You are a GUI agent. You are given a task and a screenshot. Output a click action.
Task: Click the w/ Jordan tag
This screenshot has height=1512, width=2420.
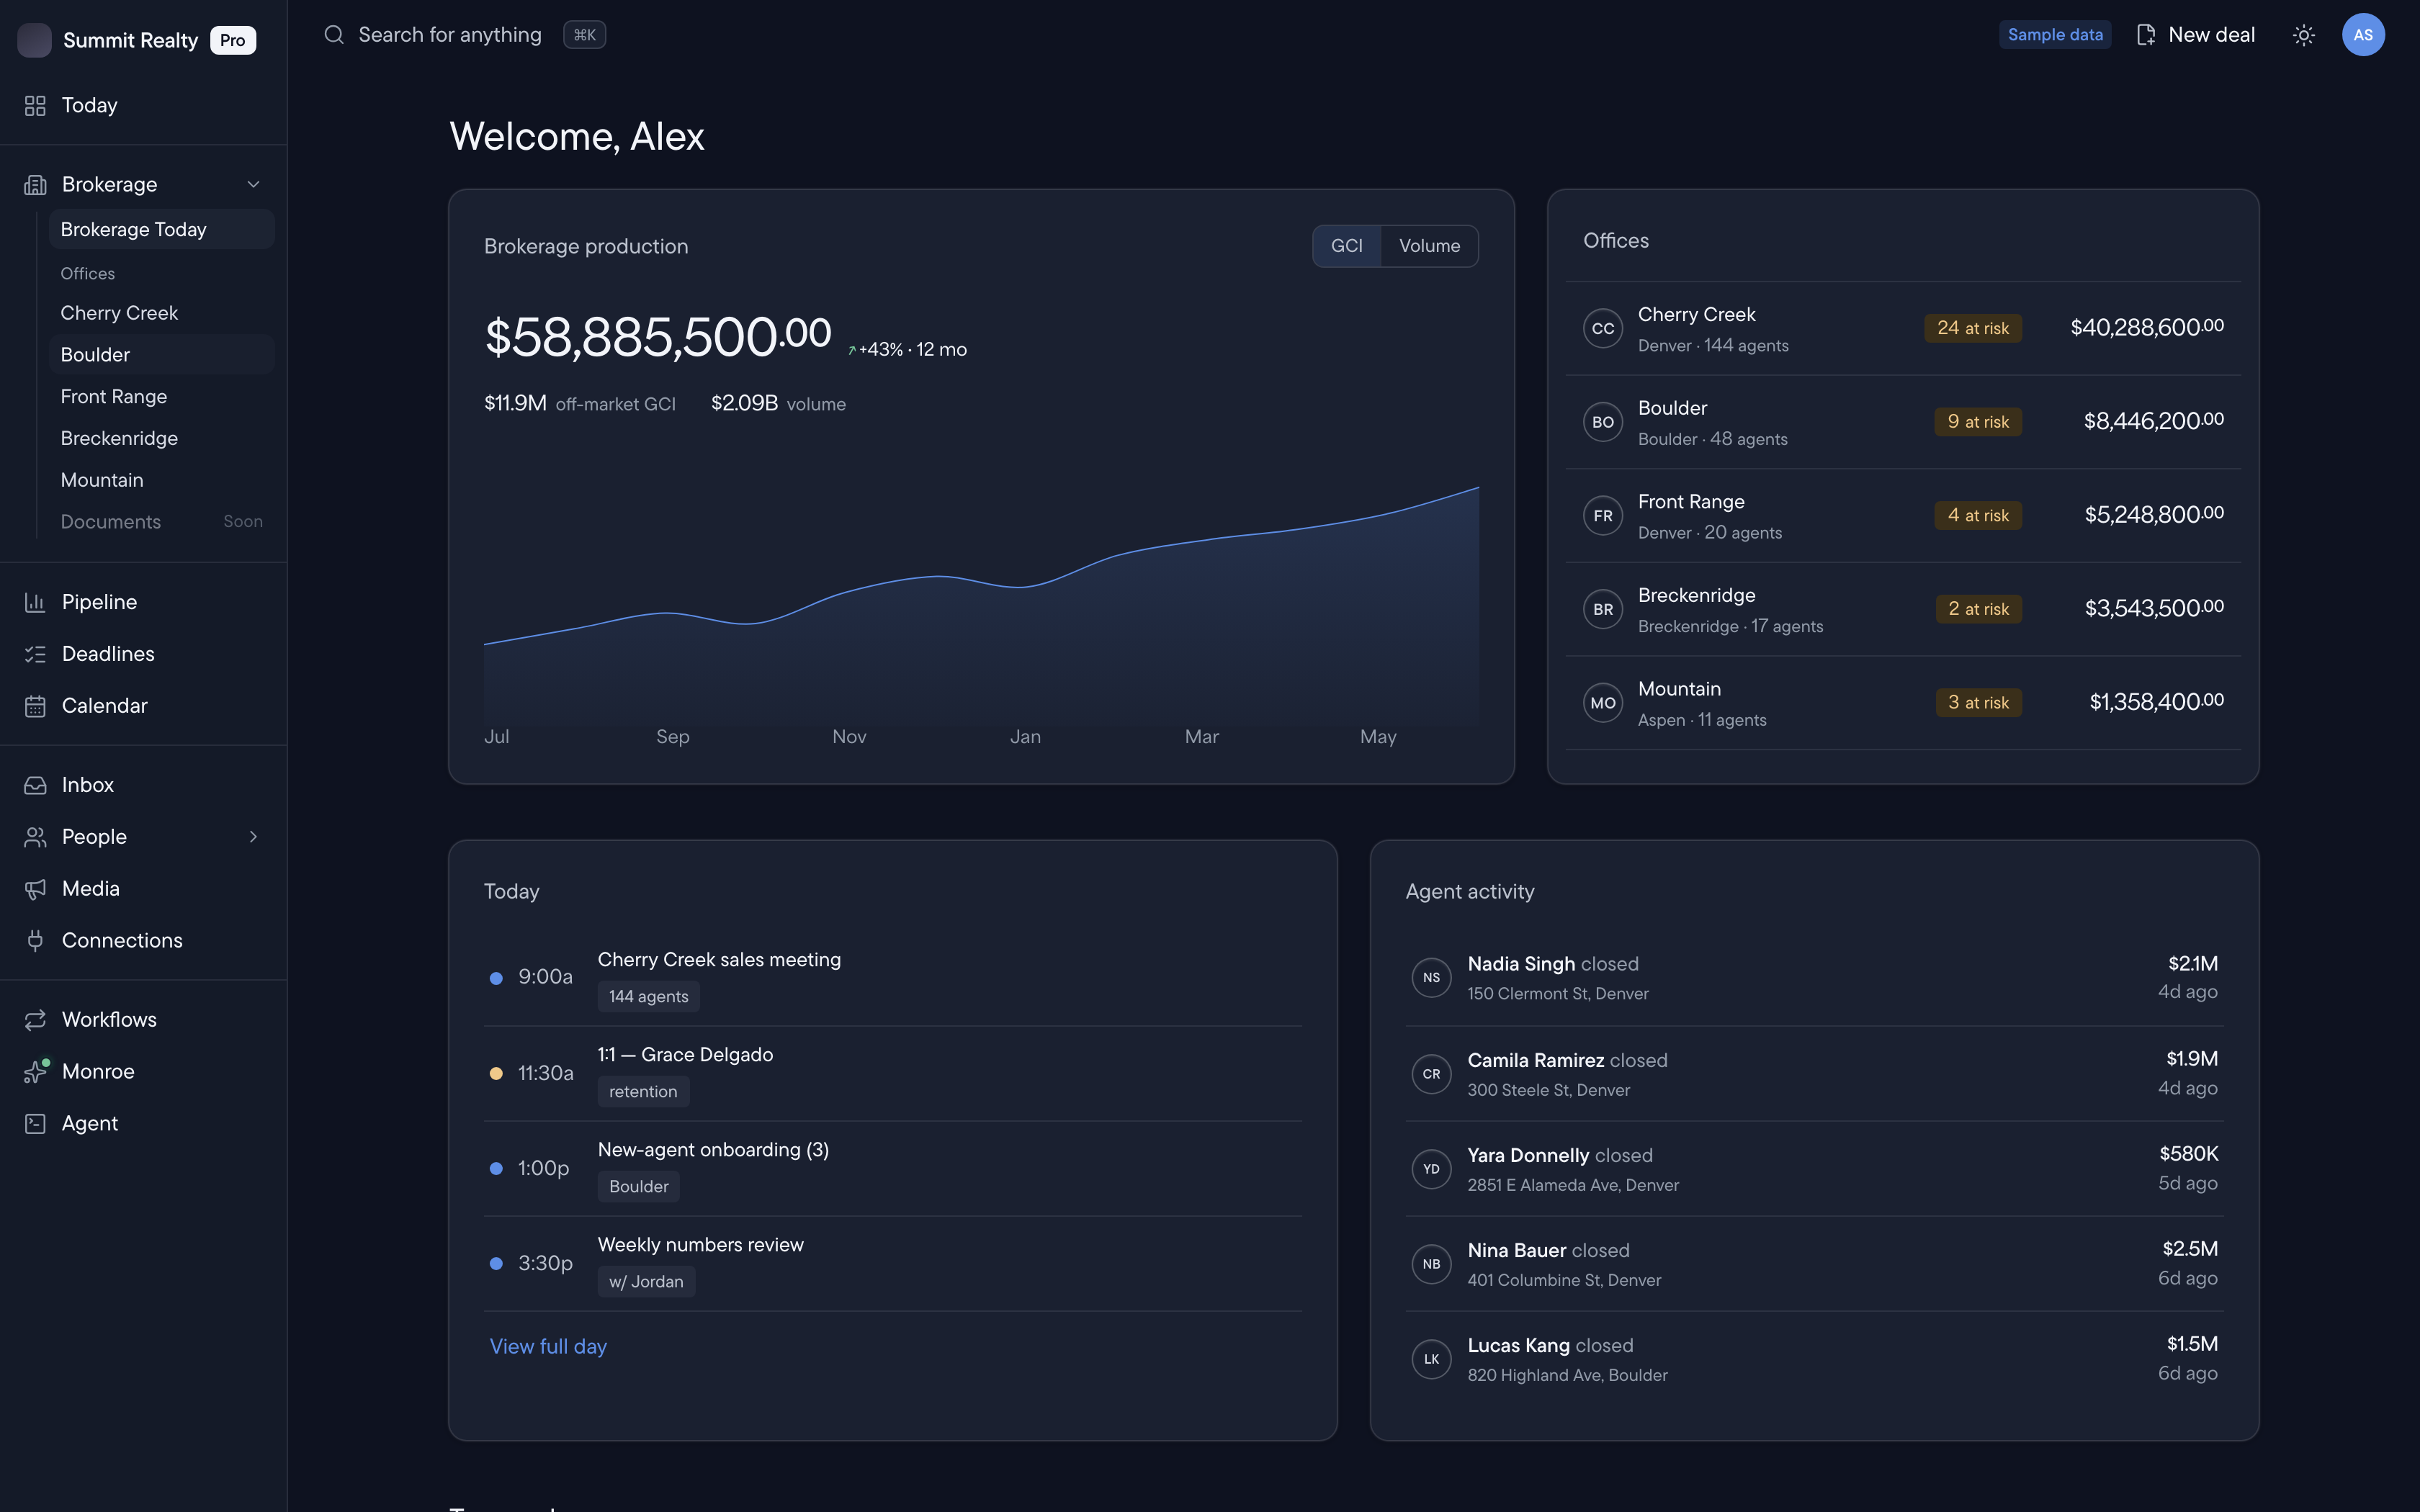[x=646, y=1282]
